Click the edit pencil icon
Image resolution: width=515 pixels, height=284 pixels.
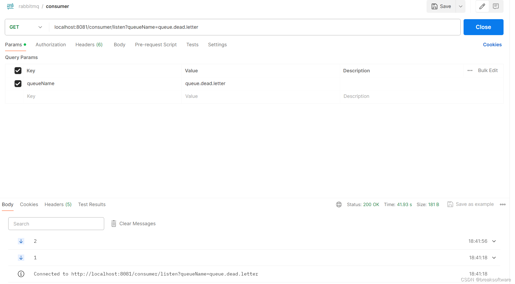[482, 6]
